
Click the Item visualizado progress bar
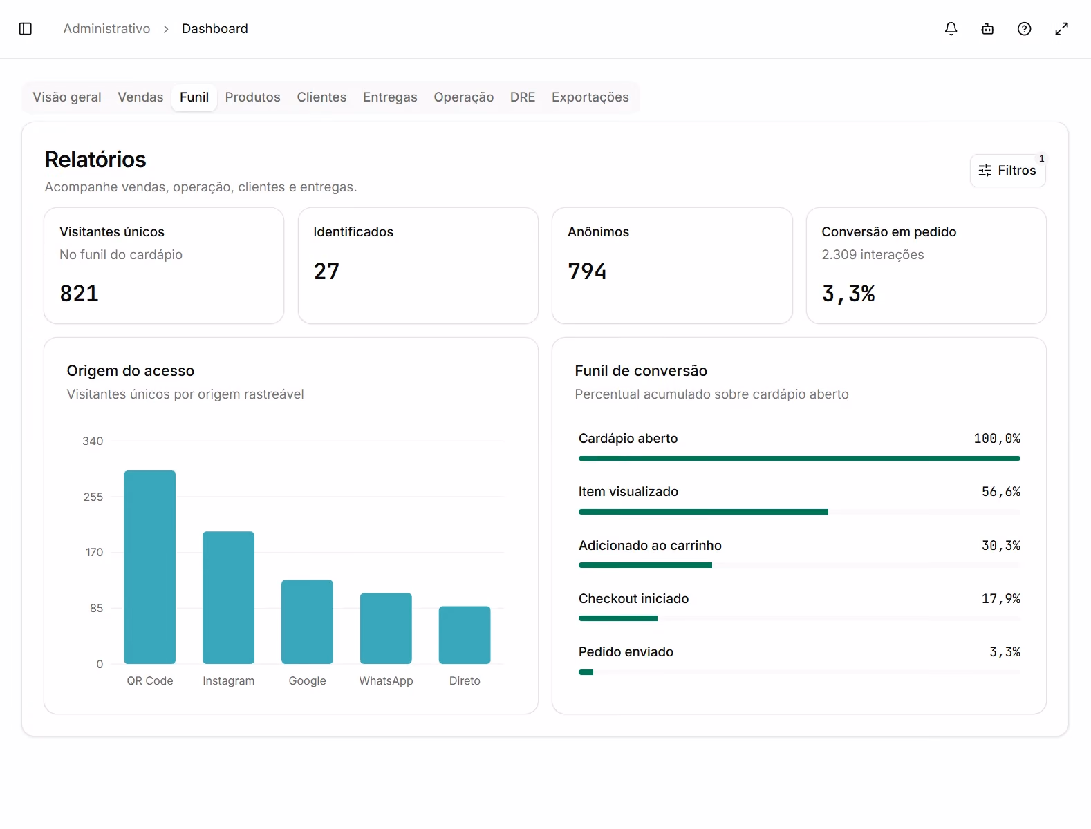tap(799, 512)
